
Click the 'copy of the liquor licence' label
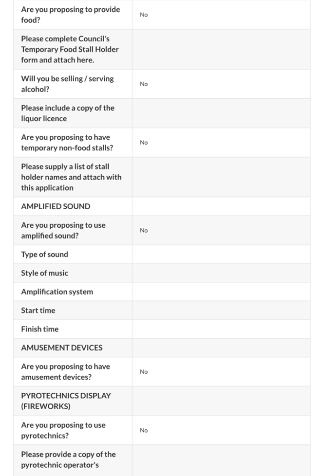click(68, 113)
